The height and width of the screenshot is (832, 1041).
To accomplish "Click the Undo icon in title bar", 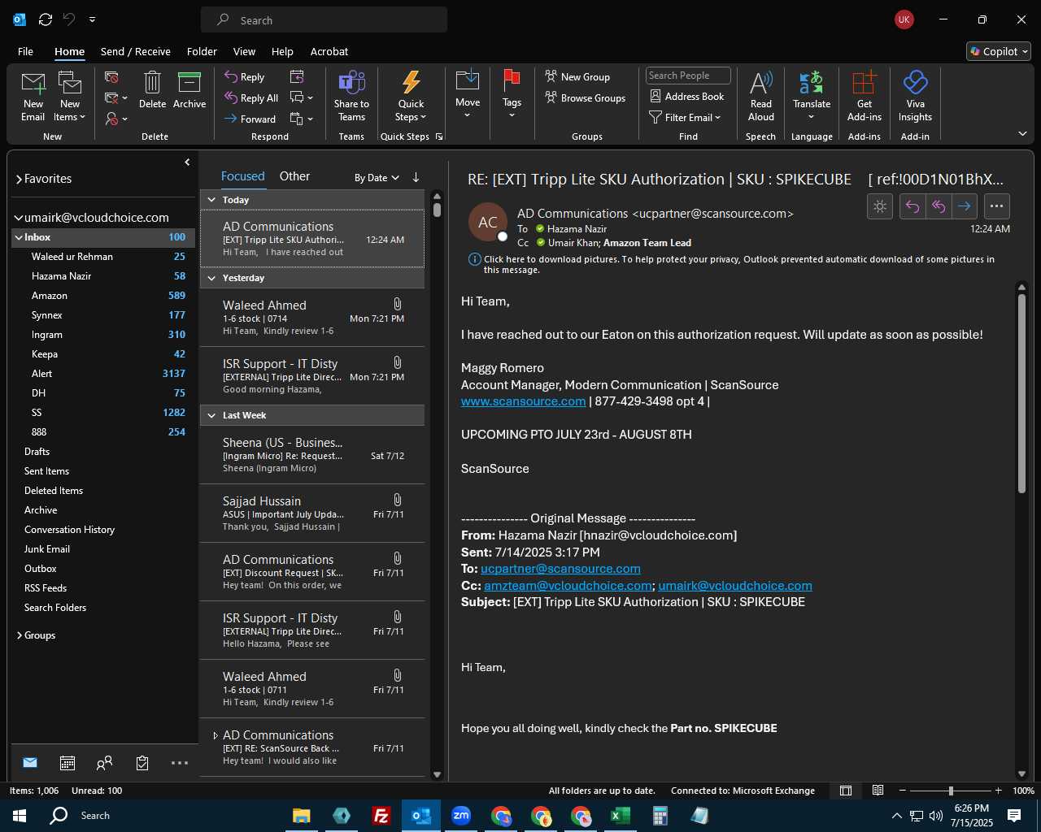I will click(69, 19).
